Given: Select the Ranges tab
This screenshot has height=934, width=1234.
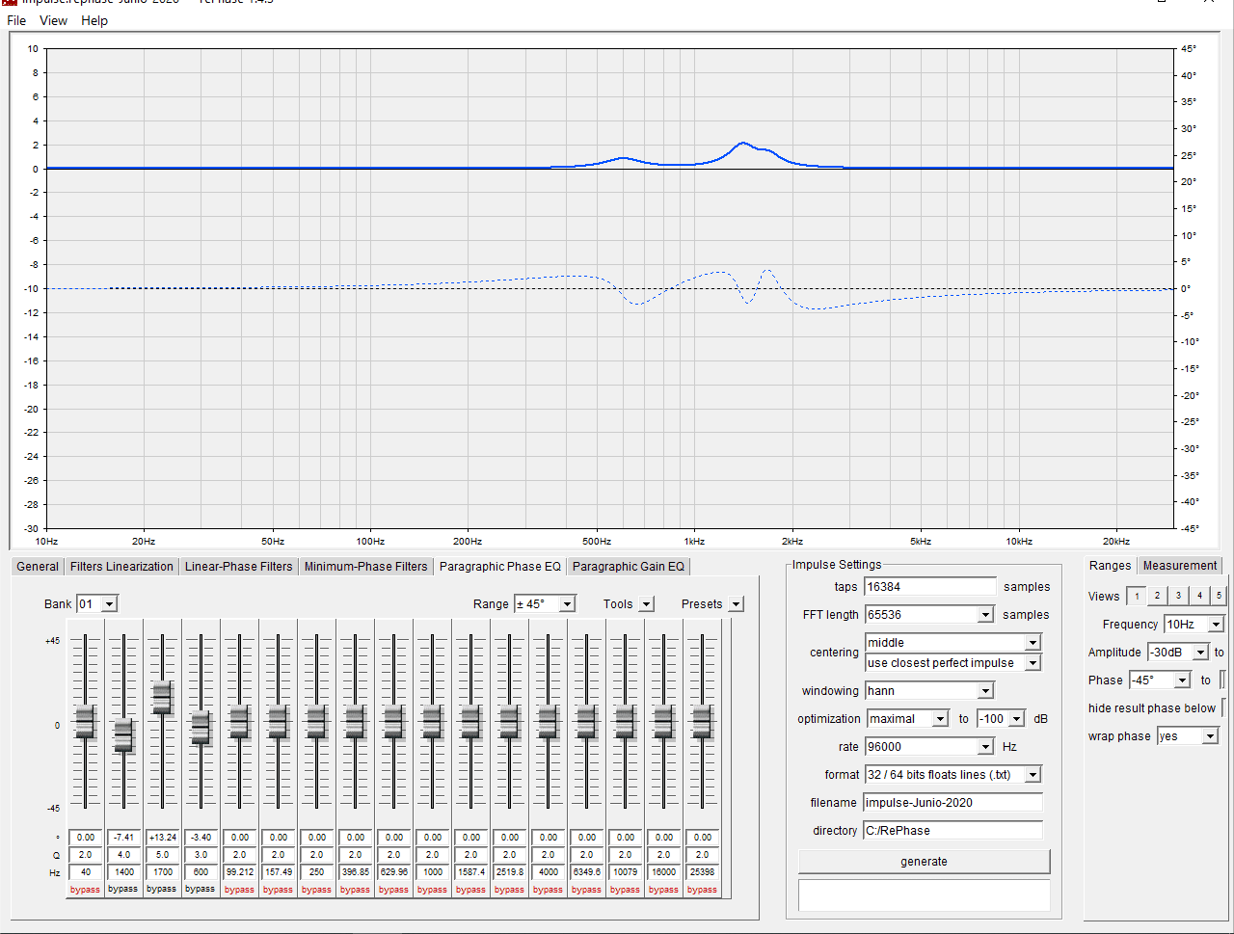Looking at the screenshot, I should click(x=1110, y=566).
